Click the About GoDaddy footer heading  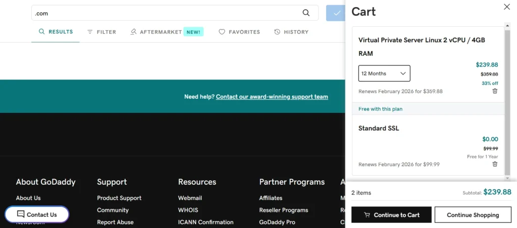[45, 182]
